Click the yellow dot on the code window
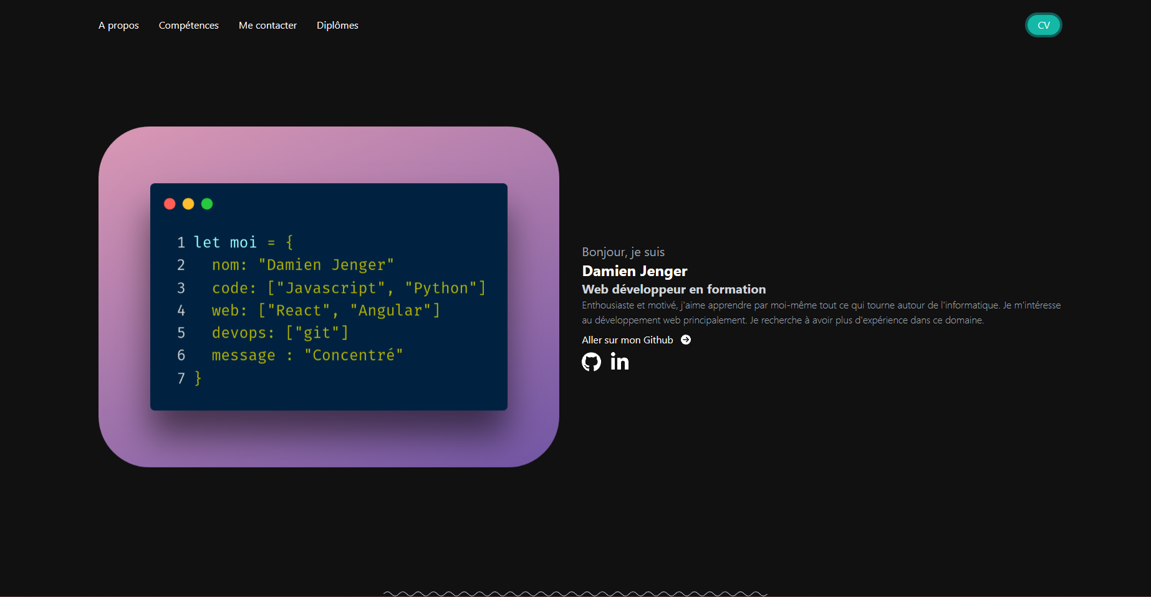1151x597 pixels. point(188,204)
